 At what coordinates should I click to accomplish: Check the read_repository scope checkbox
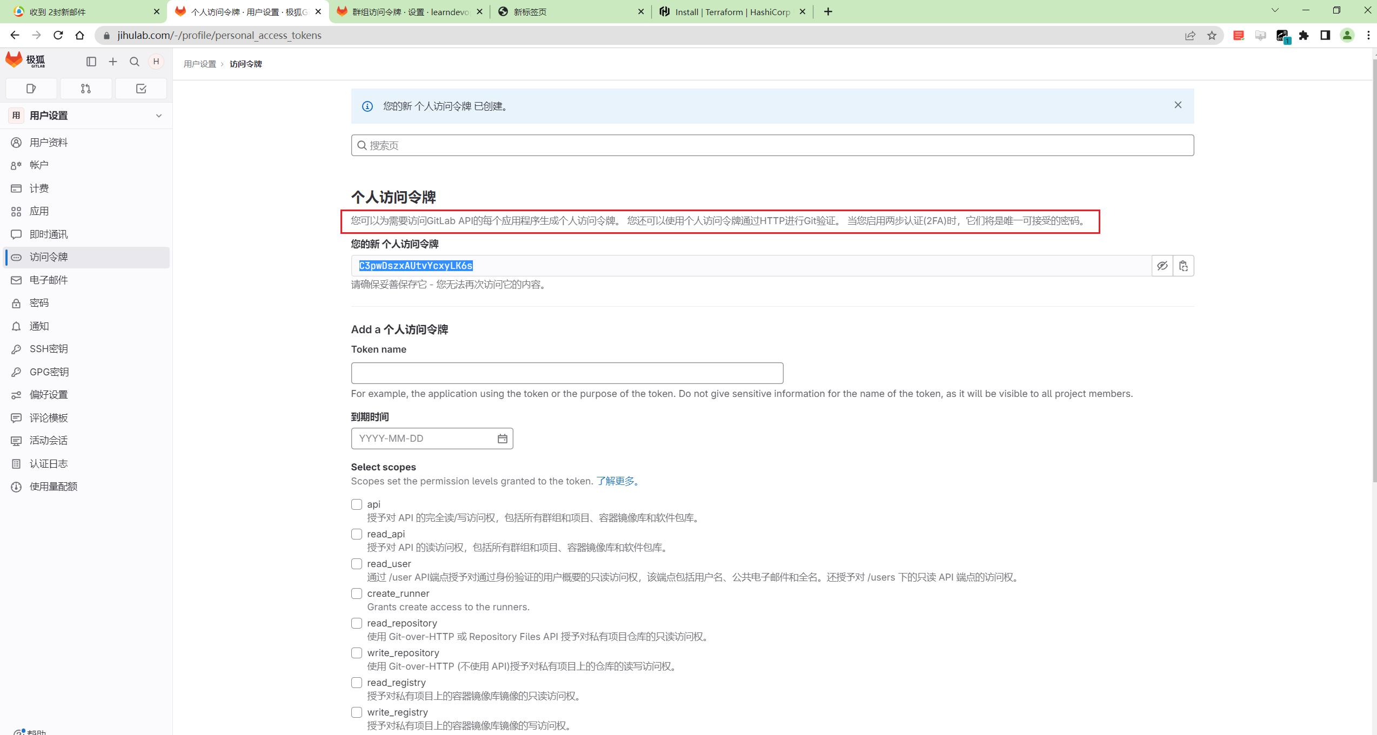point(357,623)
